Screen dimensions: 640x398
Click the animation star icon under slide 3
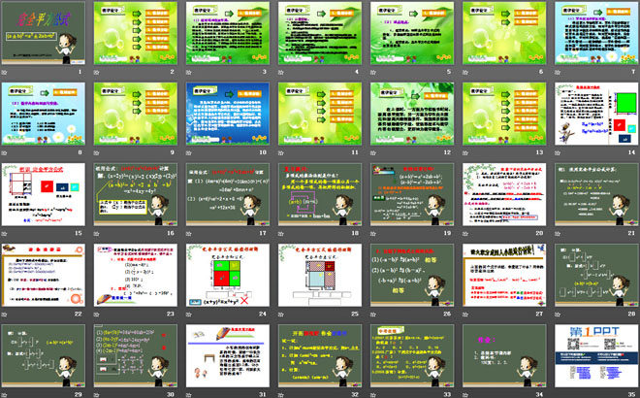click(x=188, y=73)
